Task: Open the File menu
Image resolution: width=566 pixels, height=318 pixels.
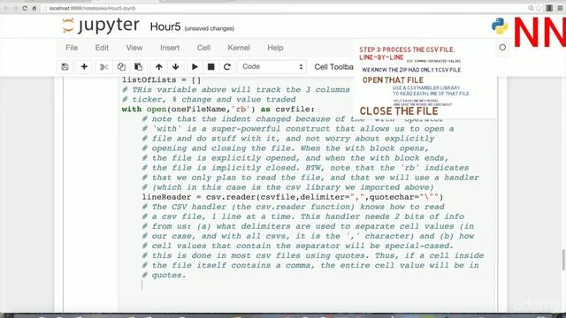Action: 72,48
